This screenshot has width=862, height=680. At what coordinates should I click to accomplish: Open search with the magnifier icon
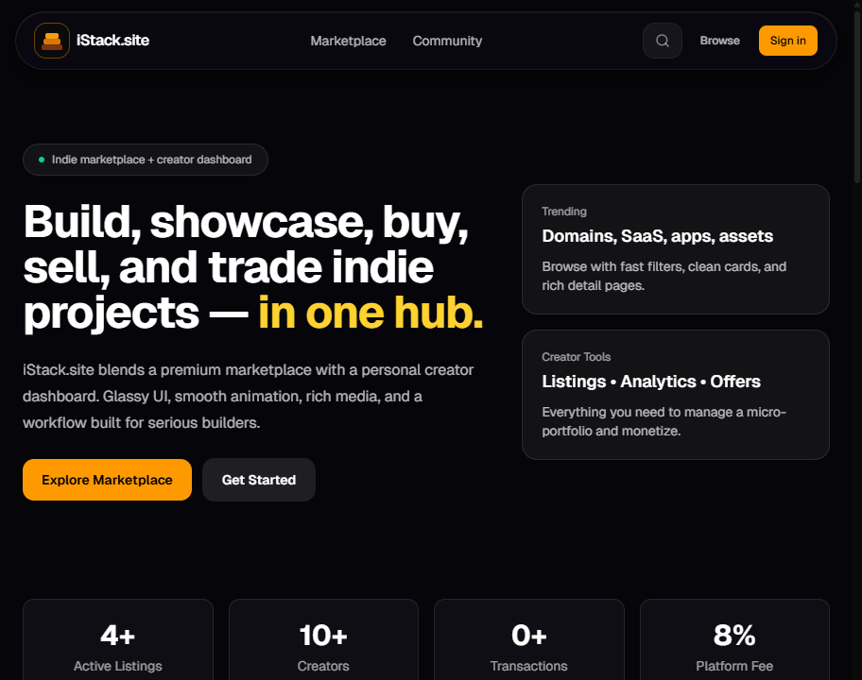(663, 41)
